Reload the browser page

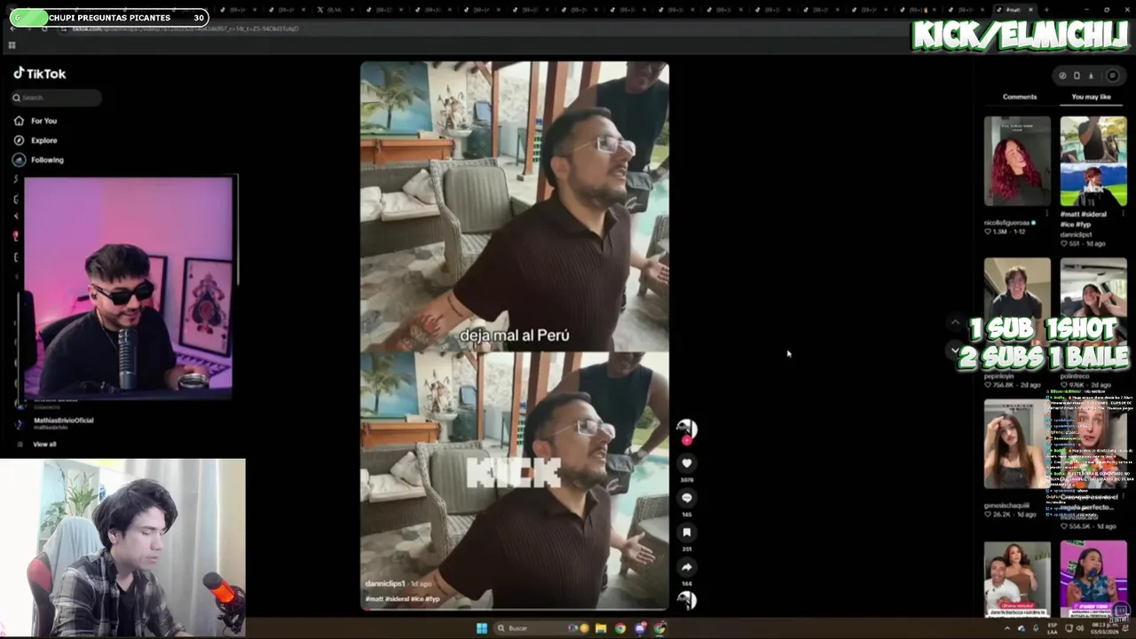(x=44, y=28)
